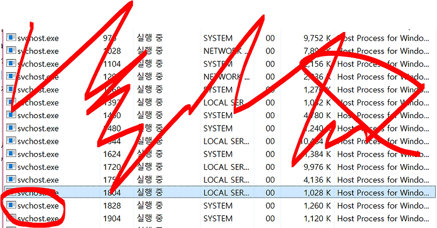Click the process icon in the 4,136 K row
Image resolution: width=437 pixels, height=228 pixels.
coord(11,179)
